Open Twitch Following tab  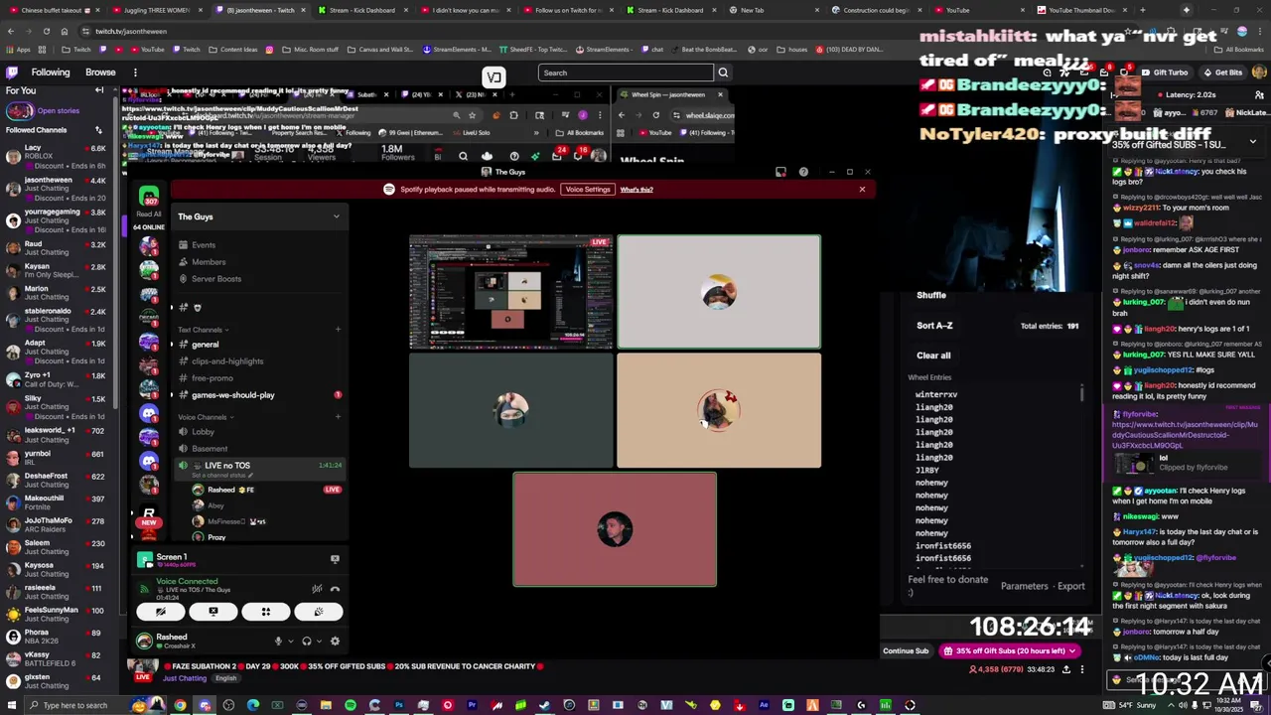point(50,72)
